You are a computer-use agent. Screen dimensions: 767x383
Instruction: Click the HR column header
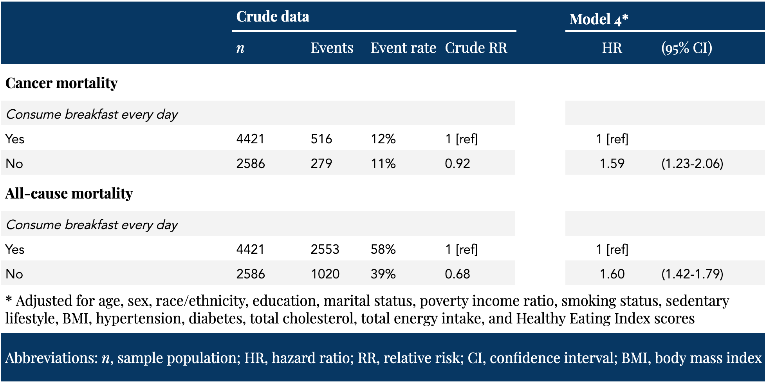(612, 48)
